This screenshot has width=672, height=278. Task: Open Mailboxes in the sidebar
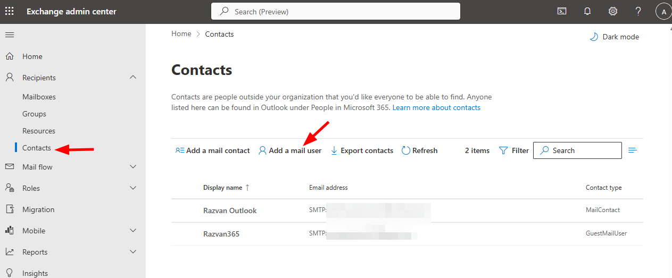pyautogui.click(x=39, y=97)
